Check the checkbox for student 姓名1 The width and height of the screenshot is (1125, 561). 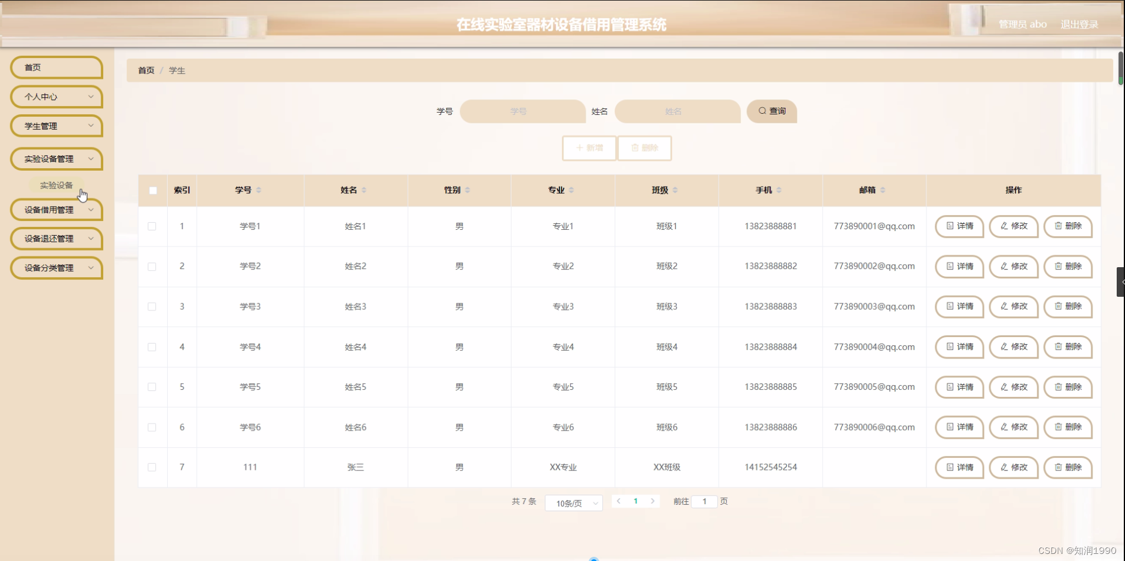click(152, 226)
